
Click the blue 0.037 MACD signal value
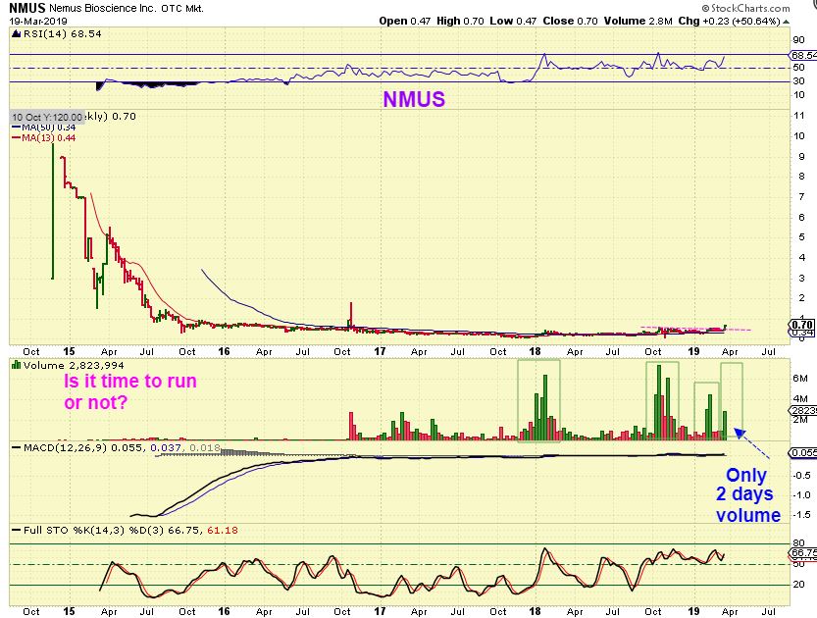166,447
